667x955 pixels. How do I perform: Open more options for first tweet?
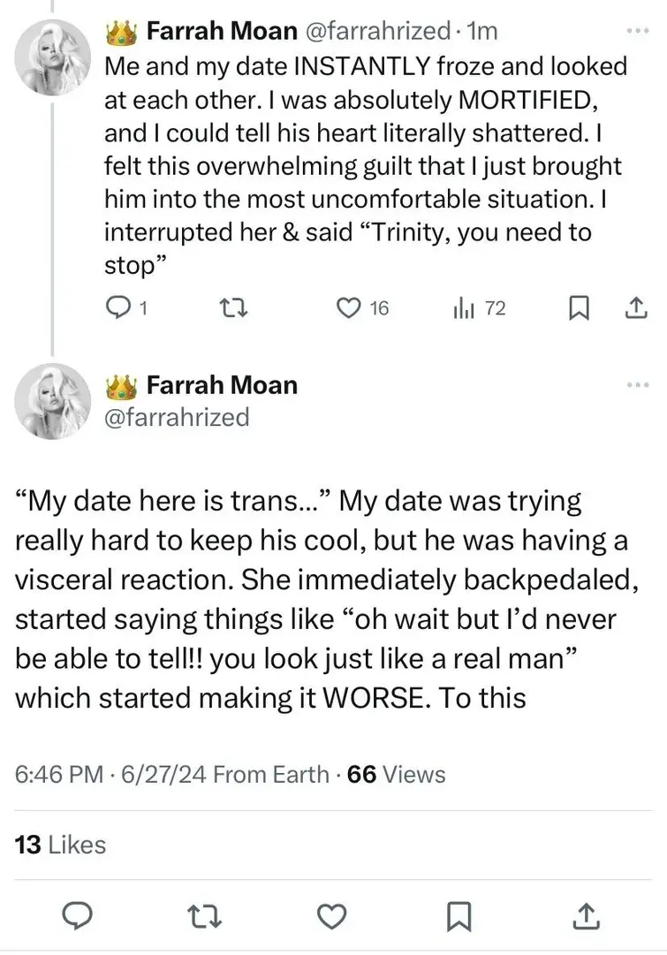coord(636,31)
